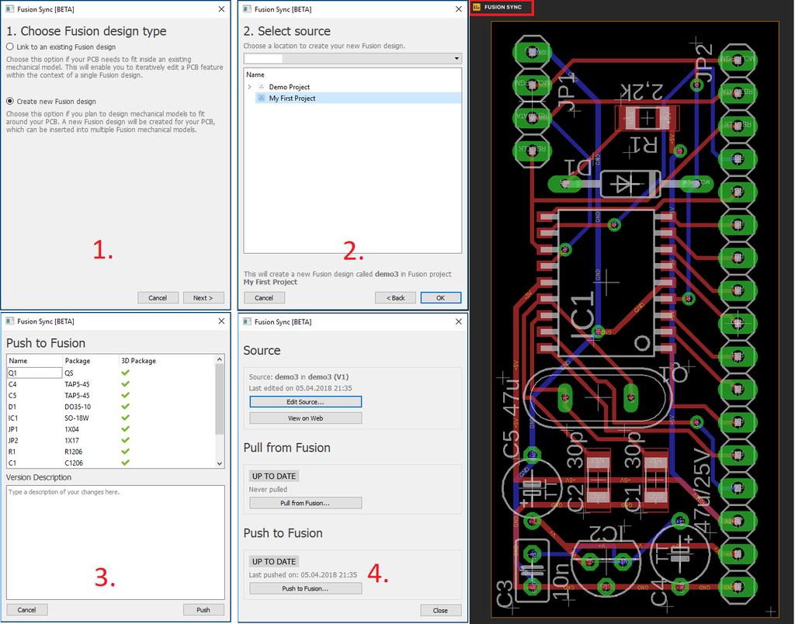Click the 'Pull from Fusion...' button
The height and width of the screenshot is (624, 795).
[306, 503]
